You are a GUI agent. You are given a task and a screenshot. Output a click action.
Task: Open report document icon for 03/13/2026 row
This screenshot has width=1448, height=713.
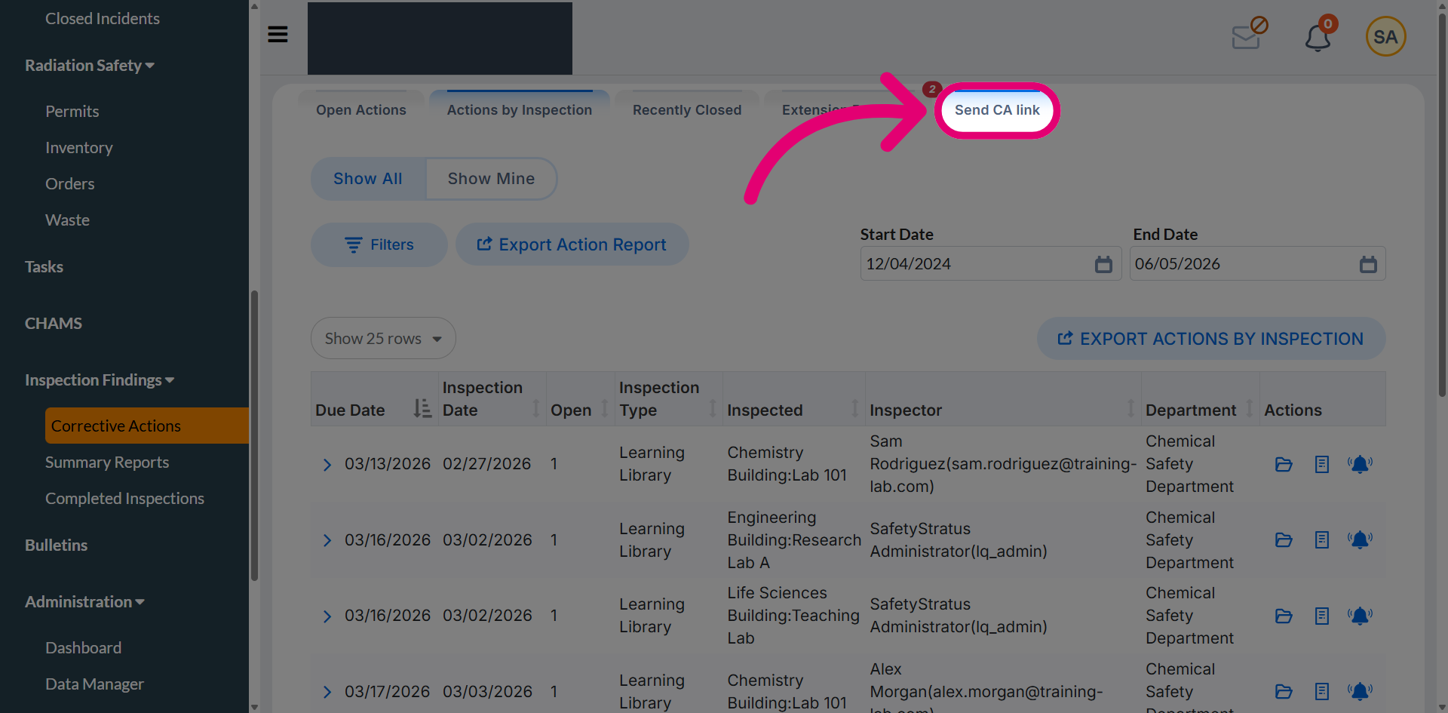pyautogui.click(x=1321, y=464)
